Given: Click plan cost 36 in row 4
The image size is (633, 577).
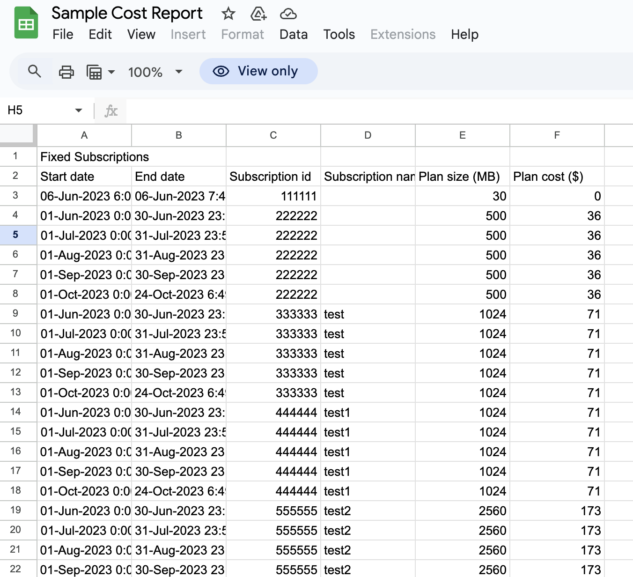Looking at the screenshot, I should point(557,216).
